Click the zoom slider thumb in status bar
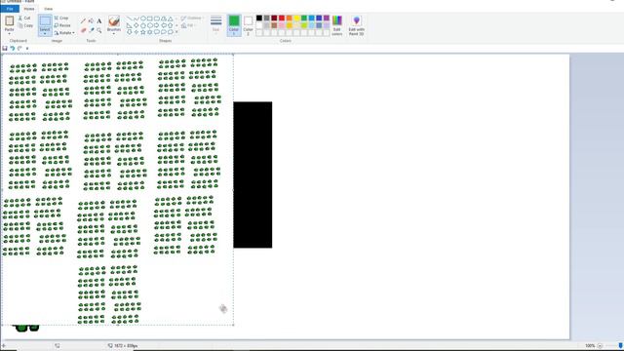 [x=620, y=346]
